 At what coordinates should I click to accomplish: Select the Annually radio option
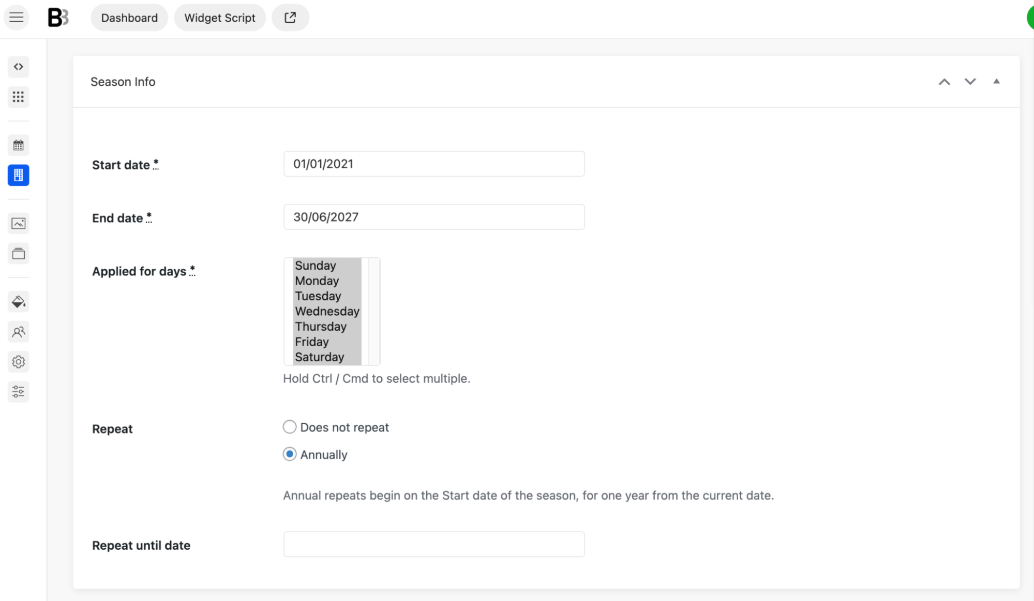click(x=290, y=454)
